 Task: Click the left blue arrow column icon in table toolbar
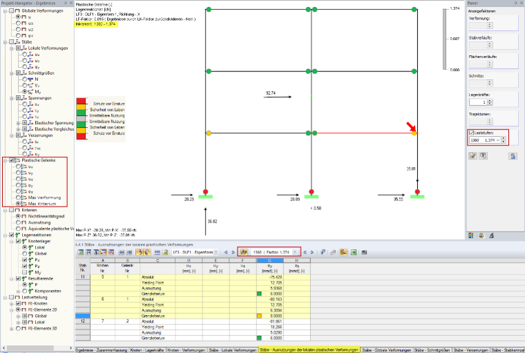click(x=122, y=252)
